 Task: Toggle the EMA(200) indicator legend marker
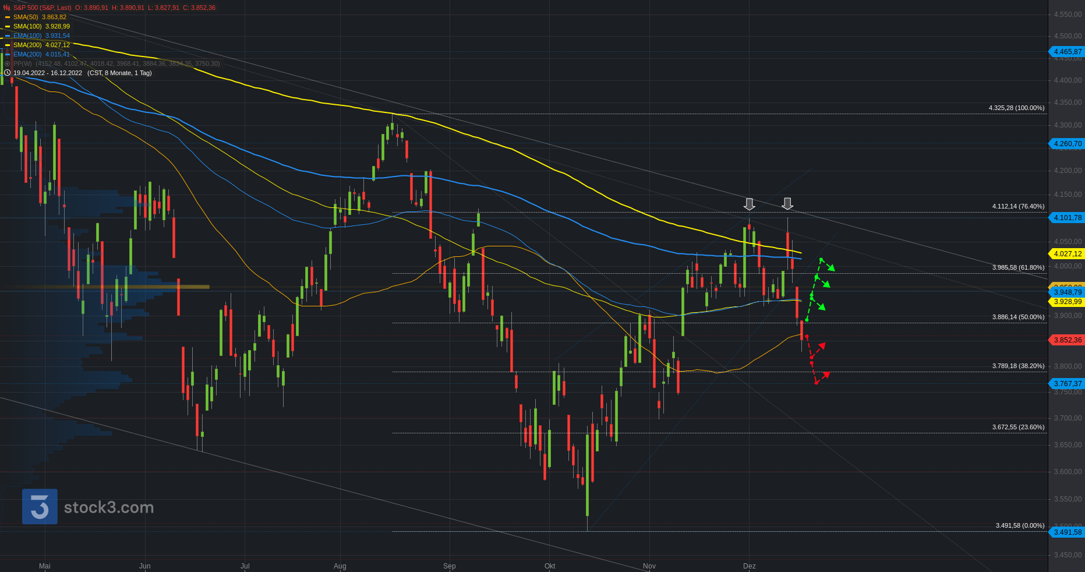[x=8, y=54]
